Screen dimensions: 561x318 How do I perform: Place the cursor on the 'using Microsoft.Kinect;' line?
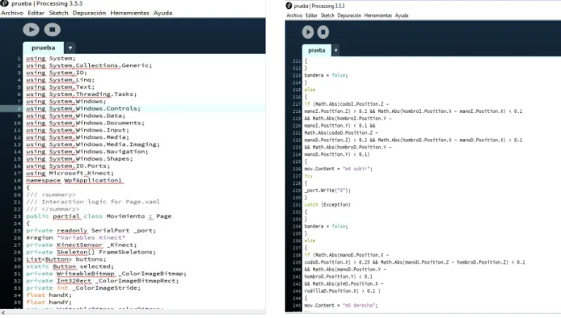point(70,173)
